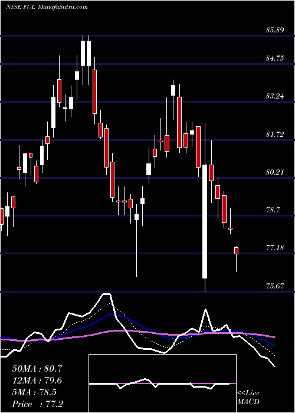Click the 80.21 price level label
The height and width of the screenshot is (413, 295).
tap(275, 172)
